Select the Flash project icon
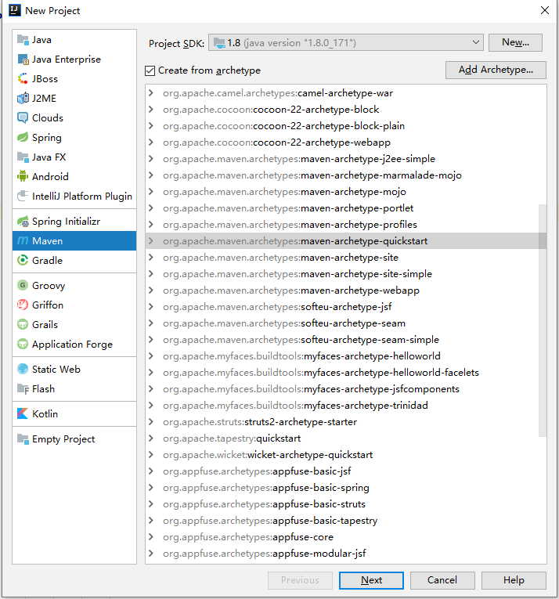The image size is (559, 599). (23, 389)
